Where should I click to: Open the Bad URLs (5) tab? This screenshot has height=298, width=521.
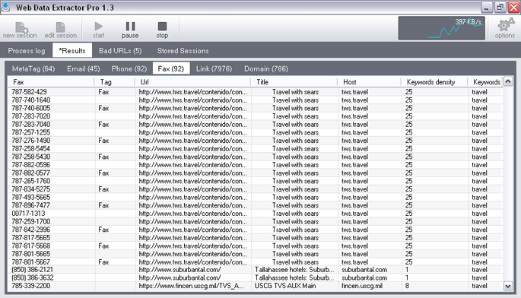[x=120, y=50]
